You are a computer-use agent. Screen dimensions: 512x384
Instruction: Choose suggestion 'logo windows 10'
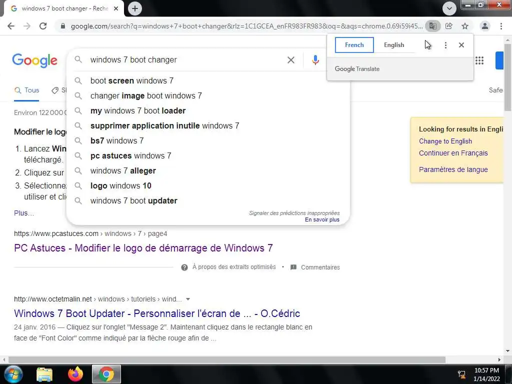pos(207,186)
